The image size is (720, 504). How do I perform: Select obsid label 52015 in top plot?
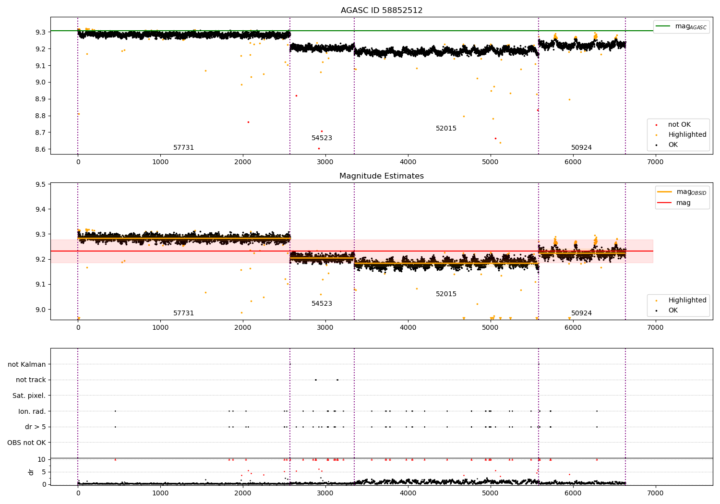point(446,129)
